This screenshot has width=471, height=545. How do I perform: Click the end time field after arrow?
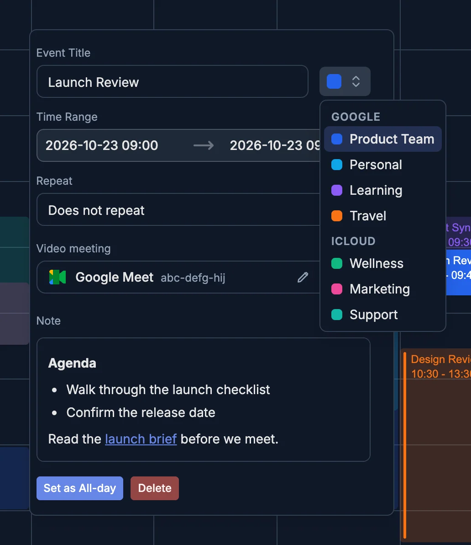(x=275, y=145)
